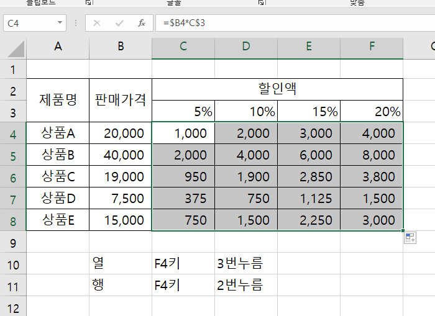
Task: Click the 15,000 price cell
Action: tap(121, 220)
